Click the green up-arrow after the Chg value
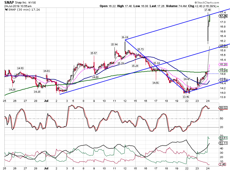This screenshot has width=230, height=171. pyautogui.click(x=218, y=6)
